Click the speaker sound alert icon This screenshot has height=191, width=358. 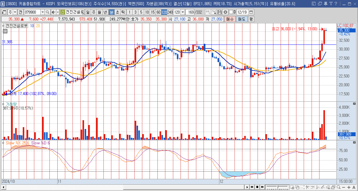(x=53, y=12)
